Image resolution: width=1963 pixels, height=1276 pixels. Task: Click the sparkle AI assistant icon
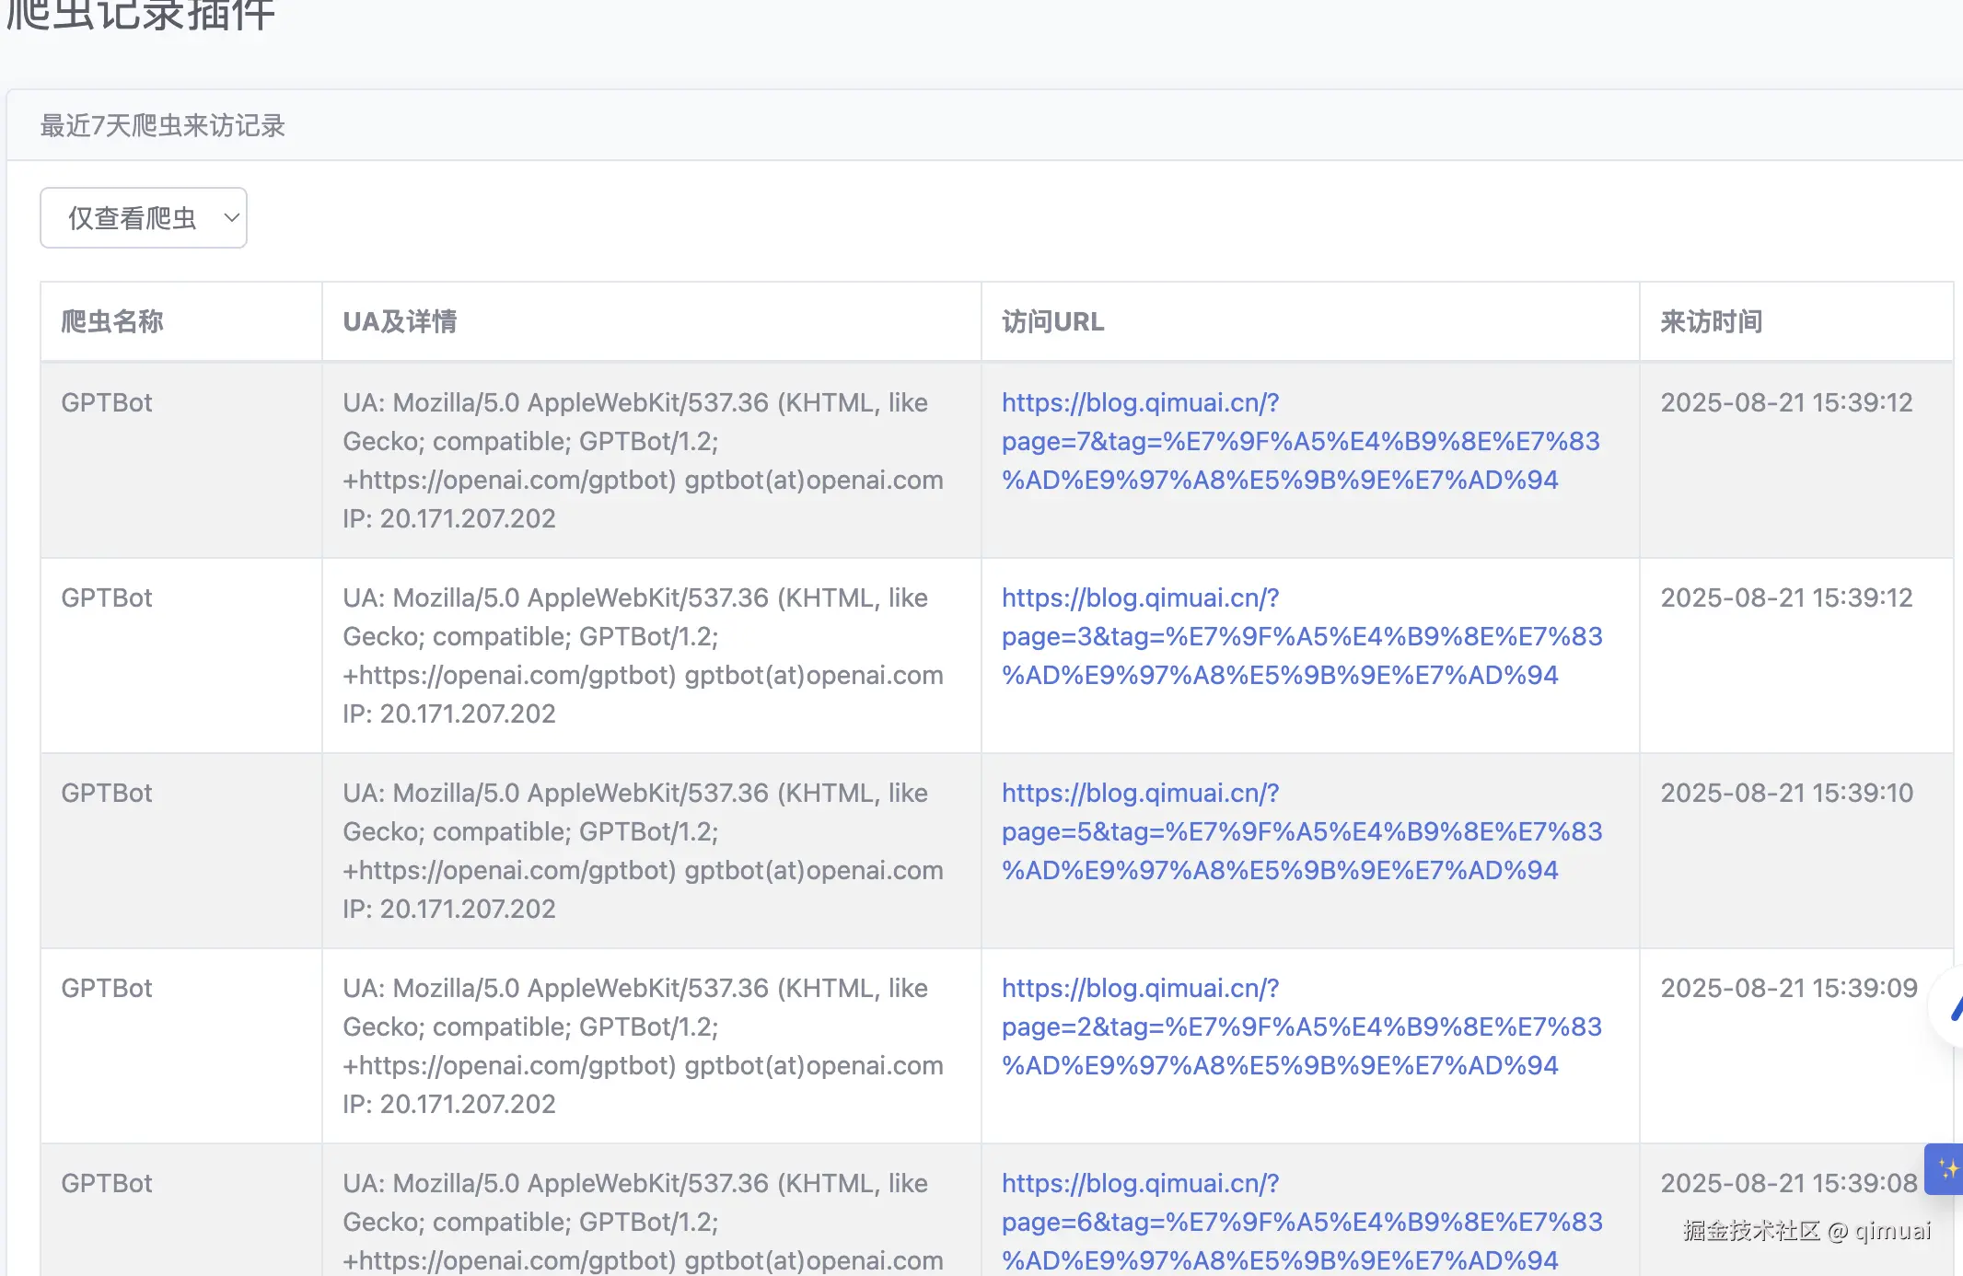pyautogui.click(x=1946, y=1168)
